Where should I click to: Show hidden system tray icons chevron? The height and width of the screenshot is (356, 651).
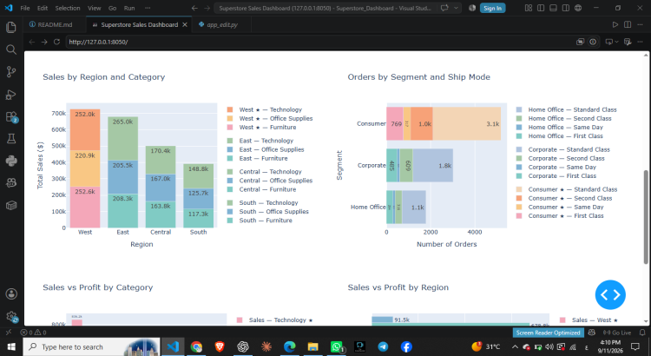tap(515, 346)
